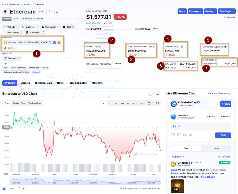Mark sentiment as Bearish in chat
Viewport: 238px width, 194px height.
point(225,117)
